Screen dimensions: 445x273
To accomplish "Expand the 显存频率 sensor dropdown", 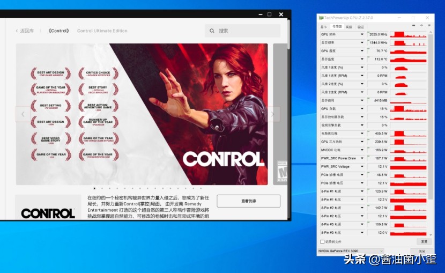I will tap(362, 42).
